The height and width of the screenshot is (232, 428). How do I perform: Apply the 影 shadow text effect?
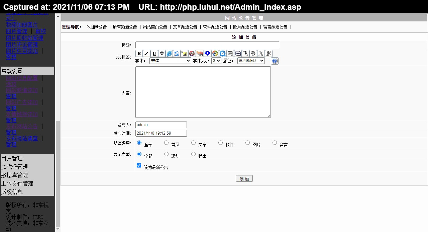click(x=269, y=54)
